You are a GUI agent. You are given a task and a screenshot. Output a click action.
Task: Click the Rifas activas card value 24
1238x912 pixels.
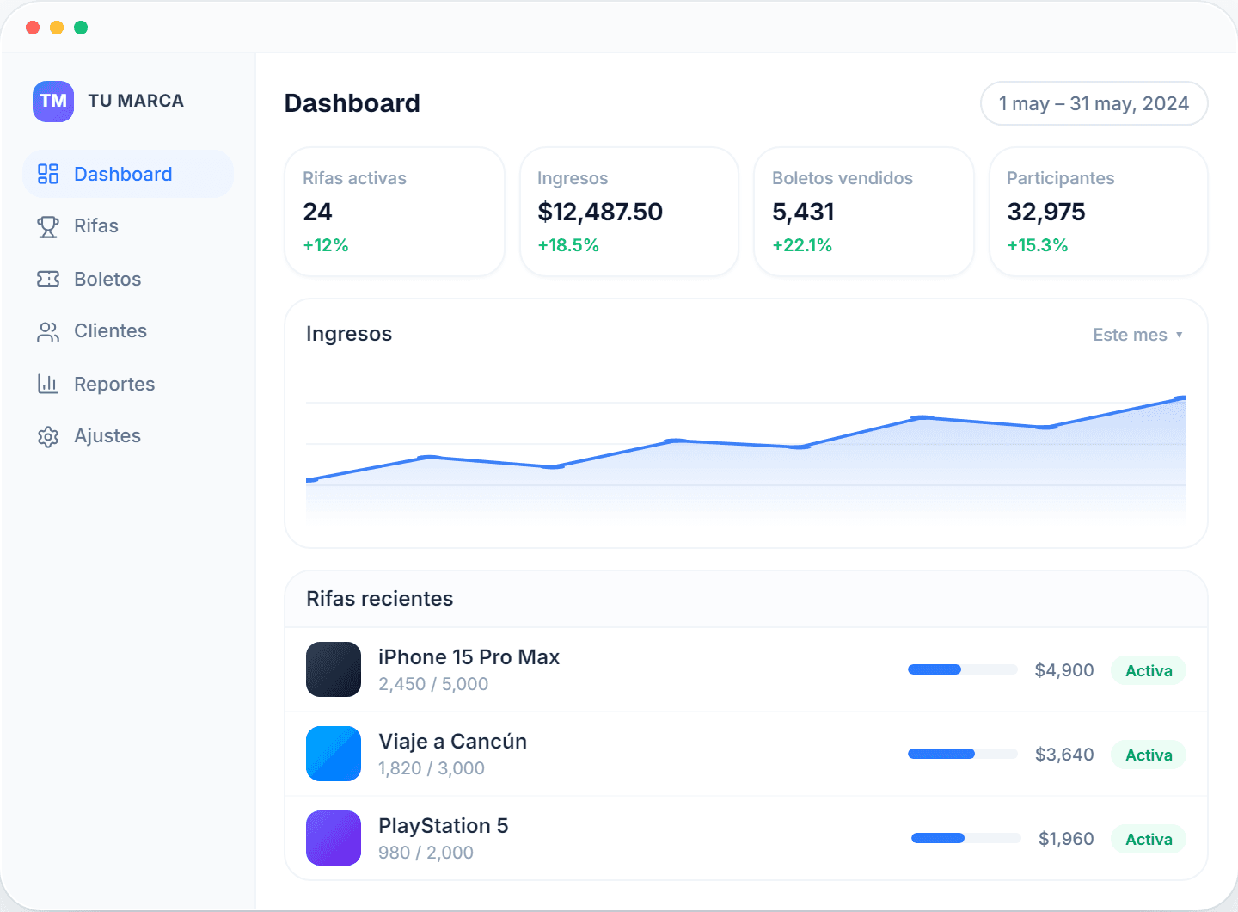click(317, 212)
